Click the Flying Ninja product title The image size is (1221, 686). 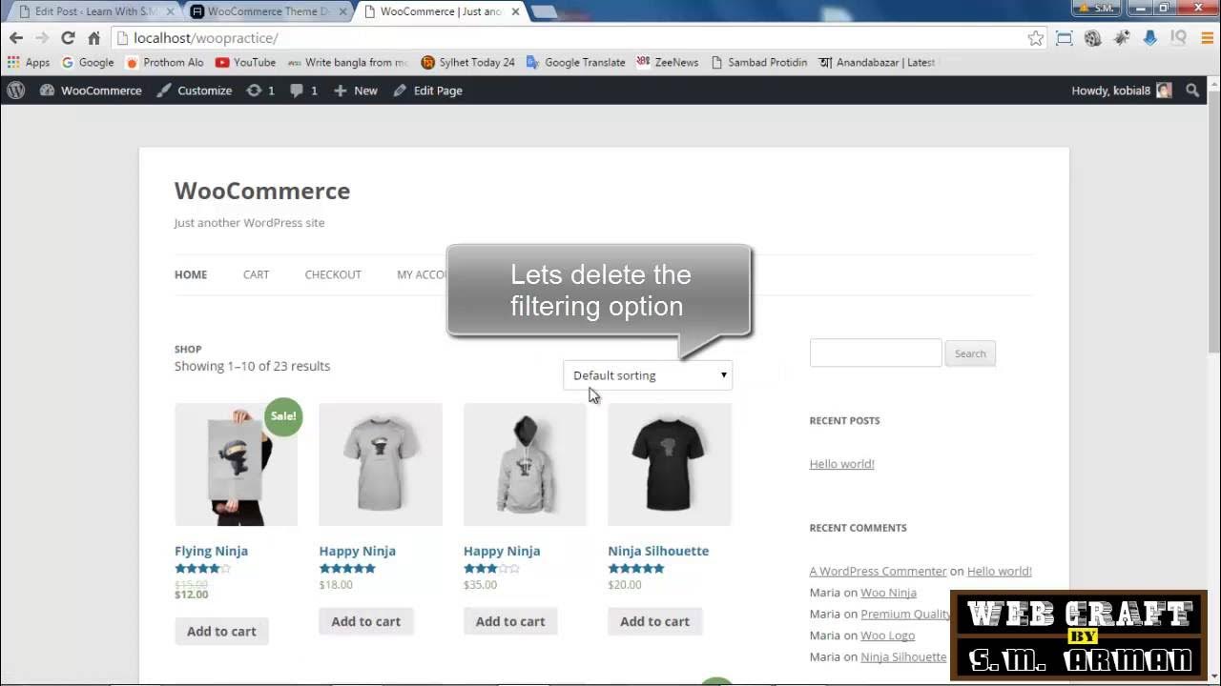211,551
